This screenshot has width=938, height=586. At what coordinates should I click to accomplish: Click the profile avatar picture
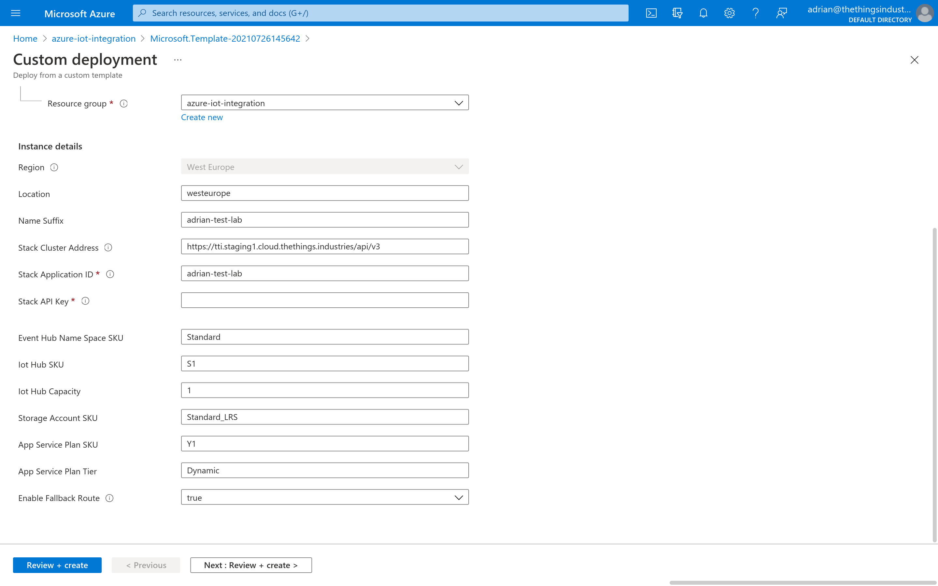coord(925,13)
